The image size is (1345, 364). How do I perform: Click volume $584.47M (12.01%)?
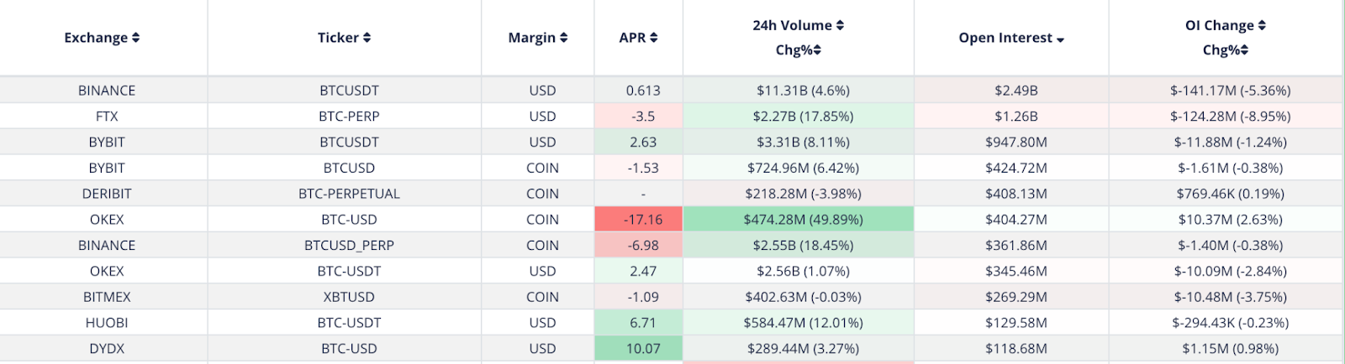pos(803,323)
